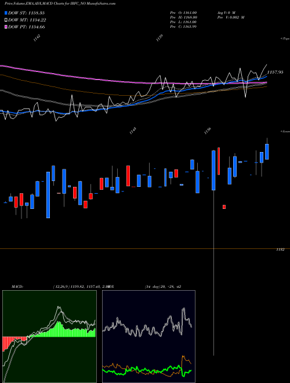Click the 1148 rotated label above candles
Viewport: 290px width, 383px height.
coord(133,131)
